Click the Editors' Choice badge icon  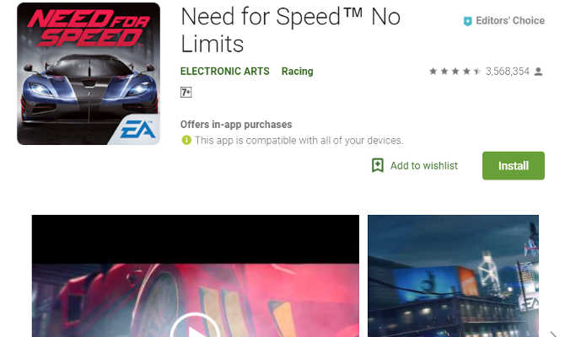(467, 21)
